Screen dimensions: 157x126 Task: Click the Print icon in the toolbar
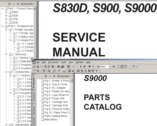coord(45,66)
